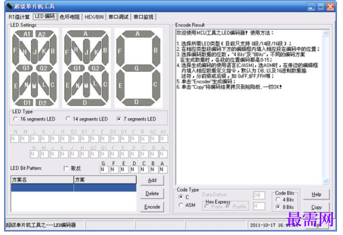Minimize the 超级单片机工具 window
This screenshot has height=235, width=343.
(x=311, y=7)
